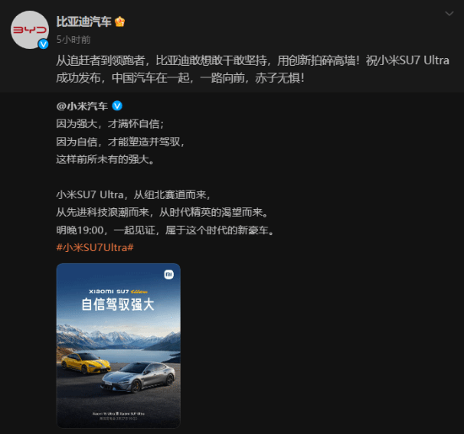
Task: Click the blue verified badge beside 小米汽车
Action: click(117, 105)
